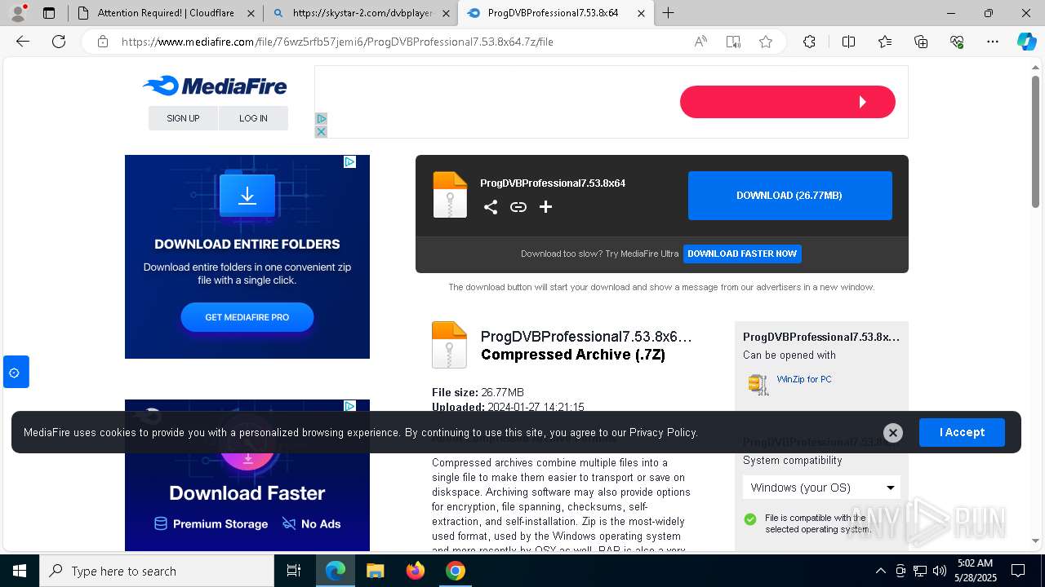Viewport: 1045px width, 587px height.
Task: Open the taskbar clock and date
Action: [975, 571]
